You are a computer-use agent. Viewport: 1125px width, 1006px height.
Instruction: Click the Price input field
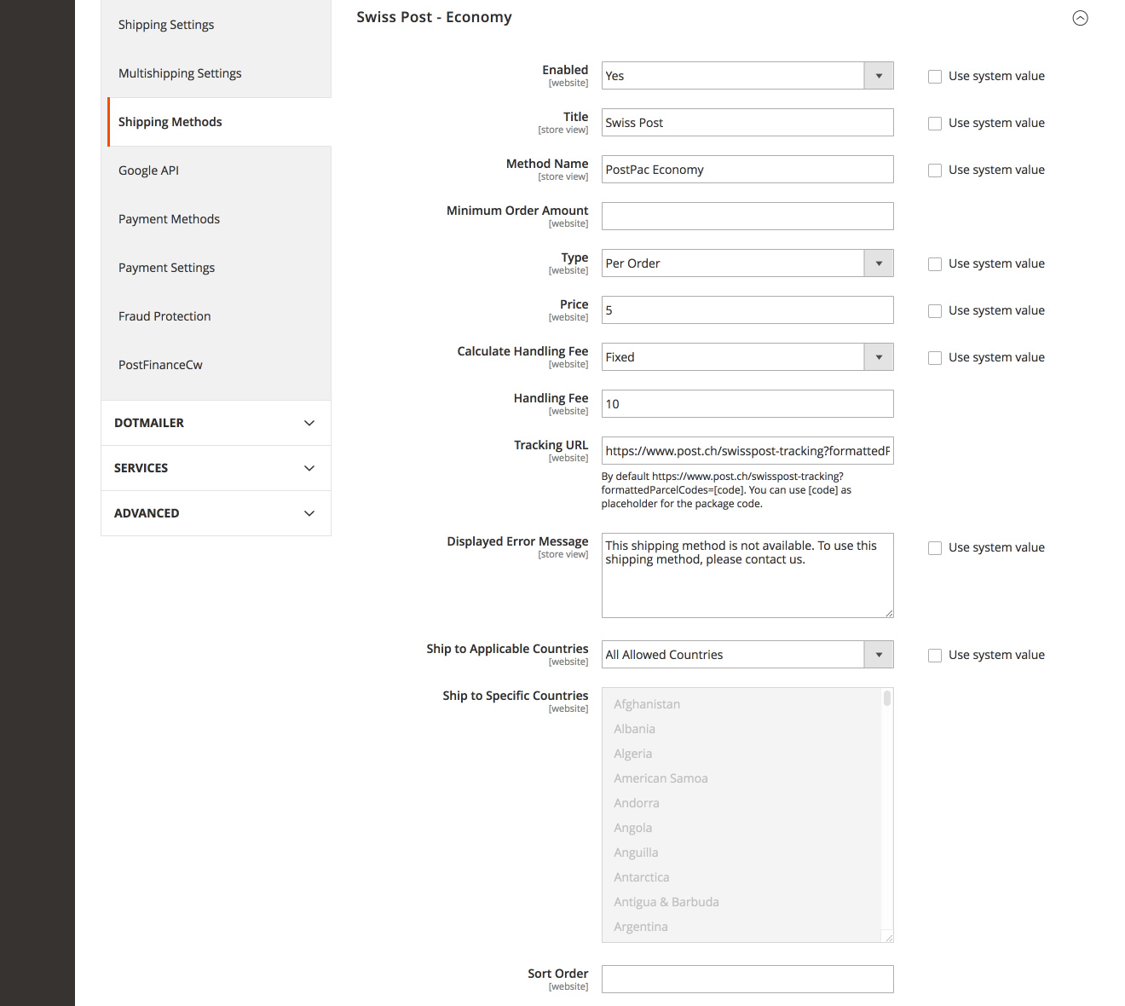point(747,310)
